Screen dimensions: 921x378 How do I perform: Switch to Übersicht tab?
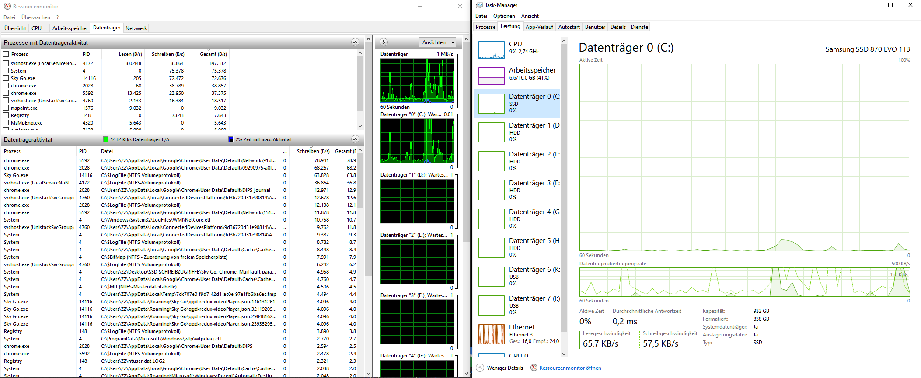click(x=15, y=28)
